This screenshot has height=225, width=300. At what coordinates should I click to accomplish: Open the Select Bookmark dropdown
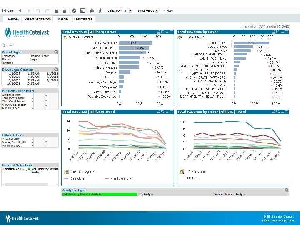click(x=120, y=10)
